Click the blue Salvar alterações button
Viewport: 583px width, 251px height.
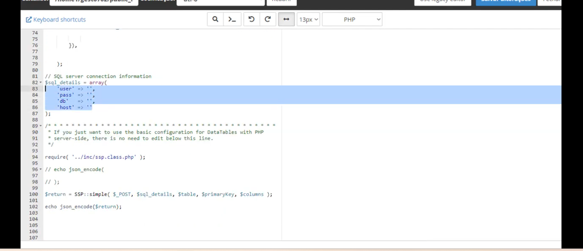[506, 2]
